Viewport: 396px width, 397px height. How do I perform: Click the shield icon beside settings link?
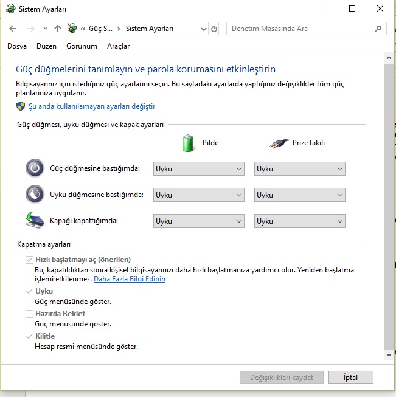(21, 106)
